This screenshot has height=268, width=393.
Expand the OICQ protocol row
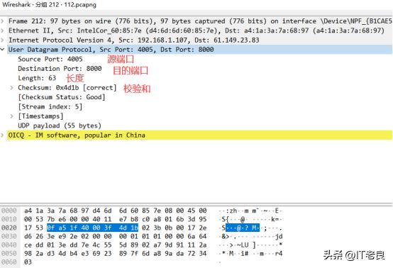click(x=2, y=135)
